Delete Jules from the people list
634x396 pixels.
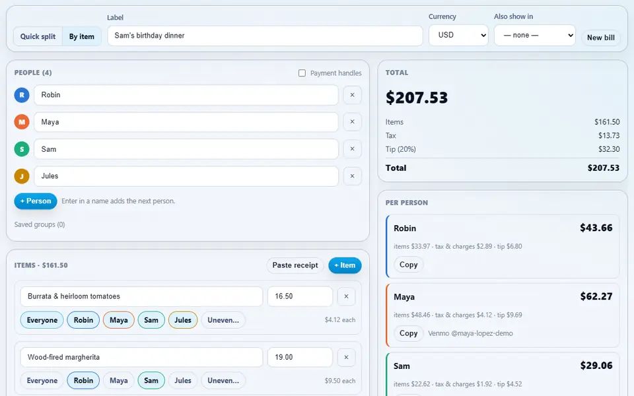point(352,176)
